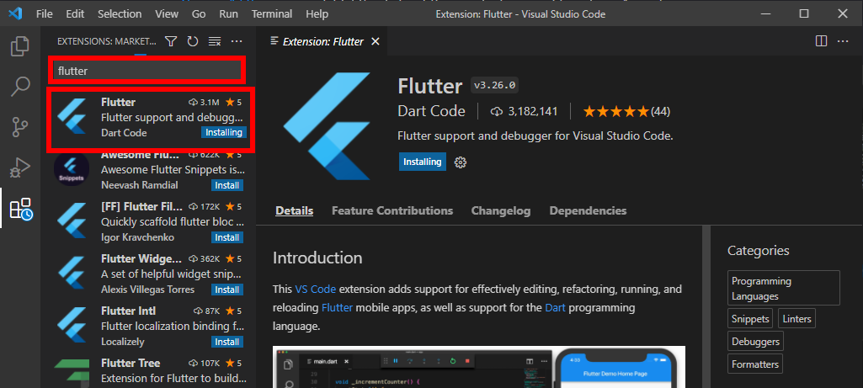Open the VS Code link in Introduction
Viewport: 863px width, 388px height.
(x=316, y=289)
